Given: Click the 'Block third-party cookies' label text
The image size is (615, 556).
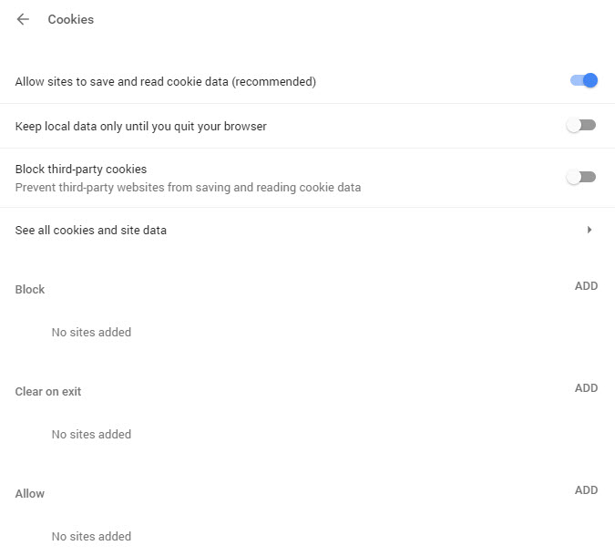Looking at the screenshot, I should coord(81,170).
